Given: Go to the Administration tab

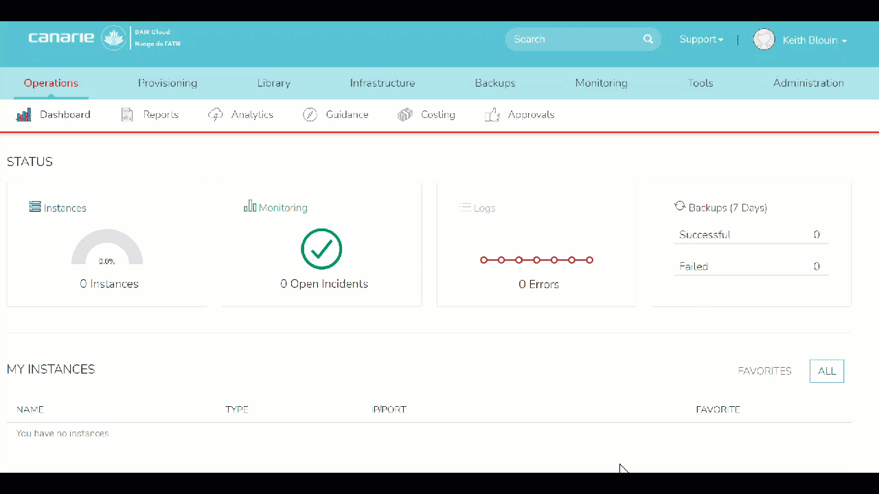Looking at the screenshot, I should click(x=808, y=83).
